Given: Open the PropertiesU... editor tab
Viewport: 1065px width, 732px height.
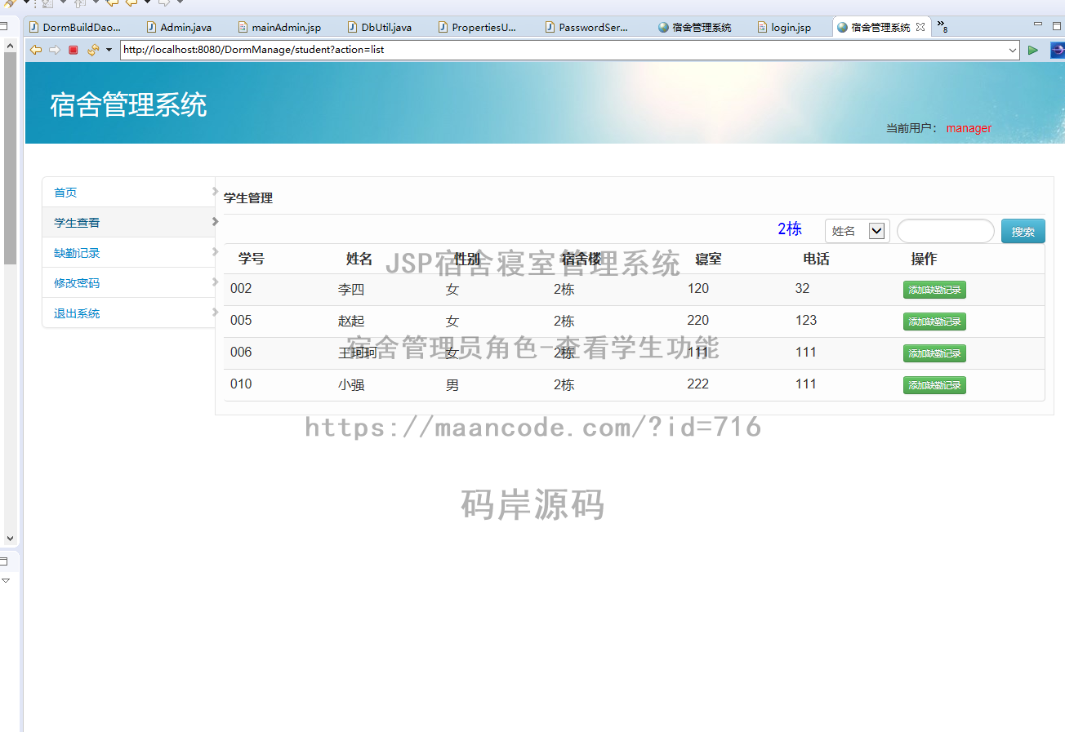Looking at the screenshot, I should point(478,27).
